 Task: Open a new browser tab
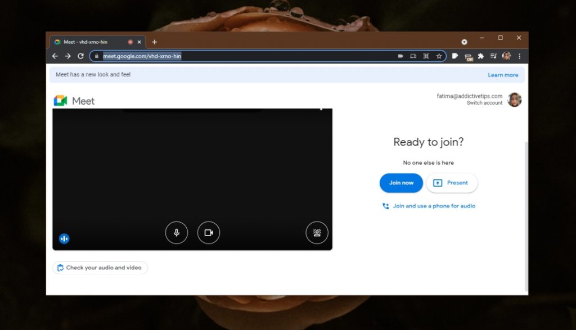click(x=154, y=41)
